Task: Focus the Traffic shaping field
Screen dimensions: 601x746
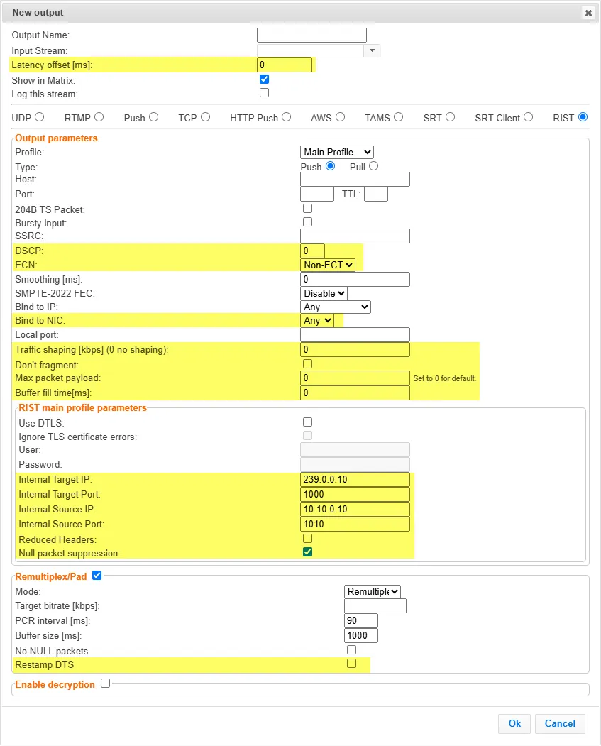Action: pyautogui.click(x=355, y=350)
